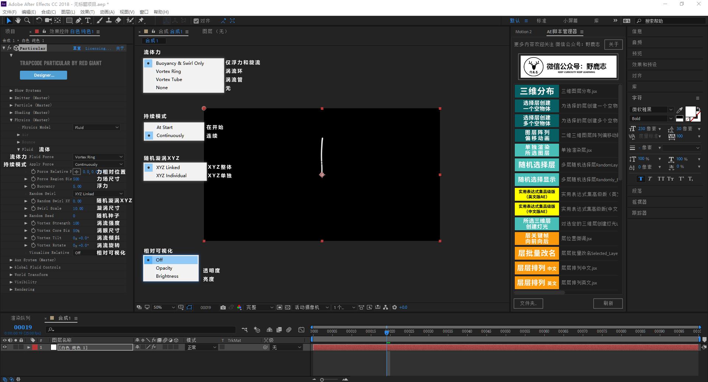Toggle the Swirl Scale stopwatch
Image resolution: width=708 pixels, height=382 pixels.
[33, 208]
